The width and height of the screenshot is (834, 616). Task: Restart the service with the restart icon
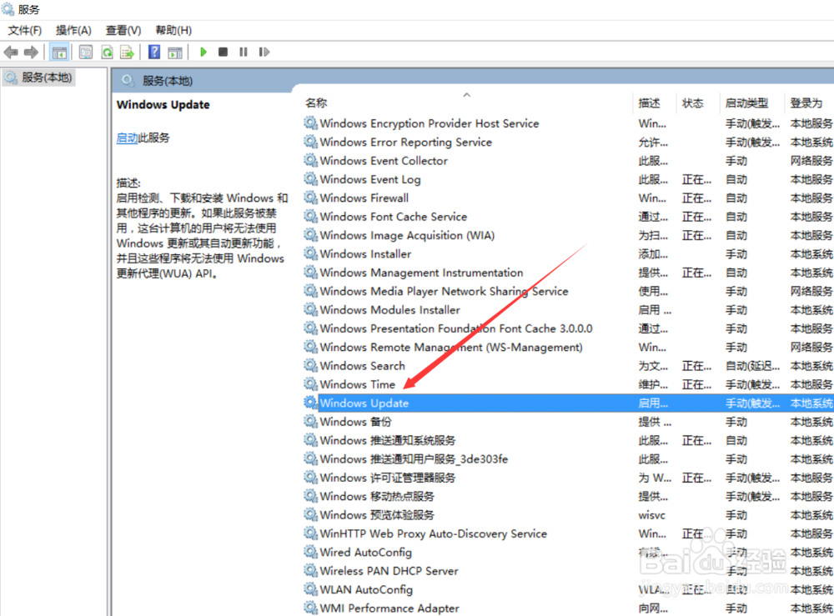tap(264, 52)
